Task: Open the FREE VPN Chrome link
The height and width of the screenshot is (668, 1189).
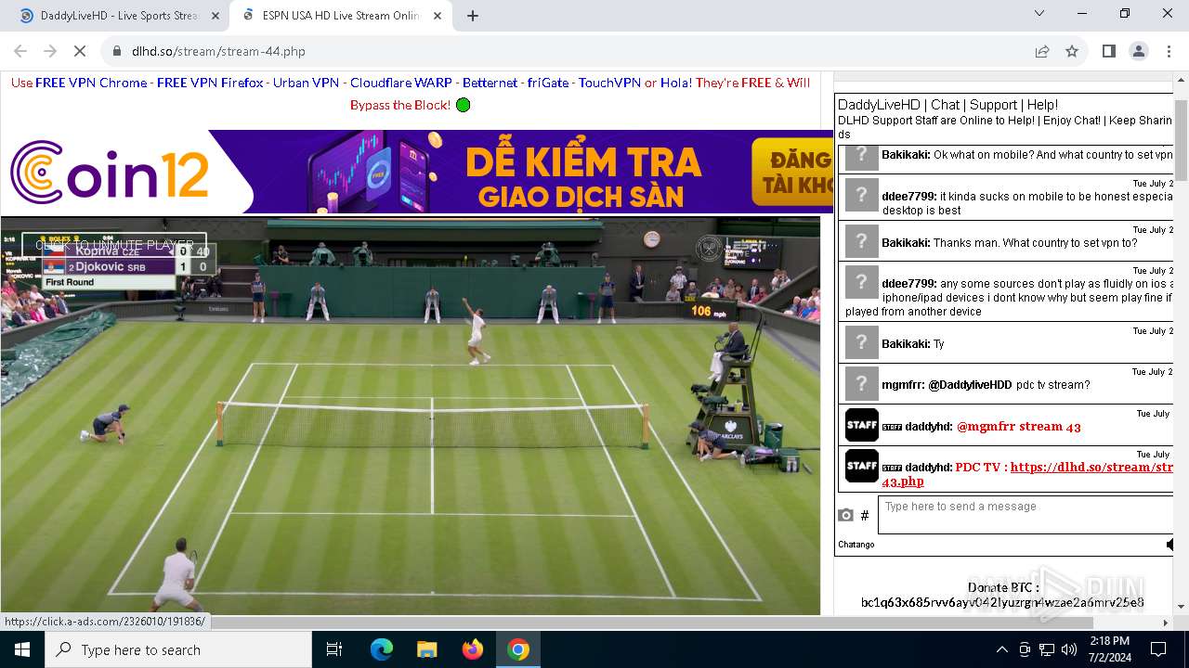Action: coord(91,83)
